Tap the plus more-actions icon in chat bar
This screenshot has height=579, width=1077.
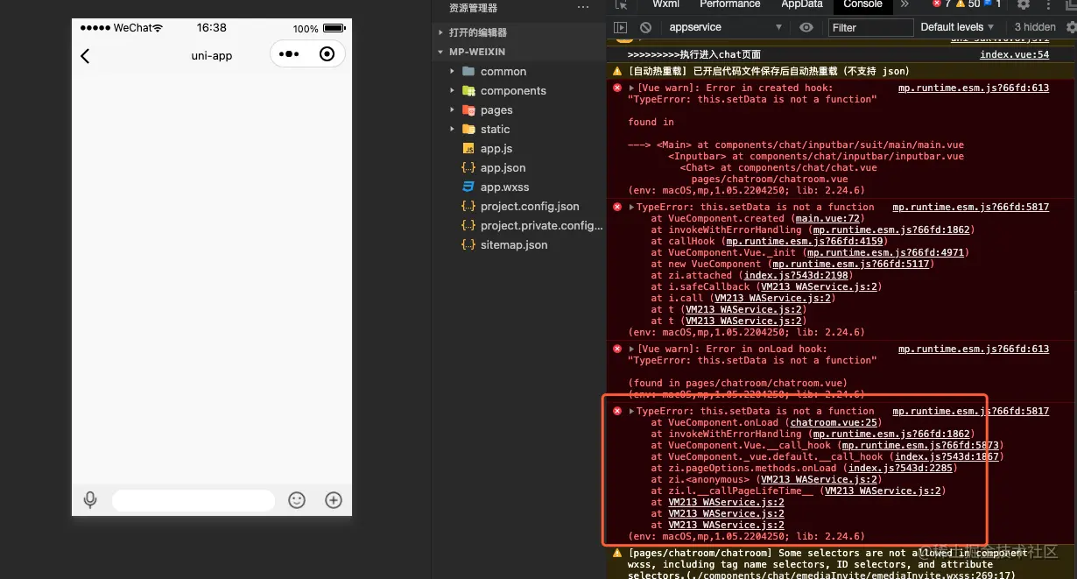(333, 500)
